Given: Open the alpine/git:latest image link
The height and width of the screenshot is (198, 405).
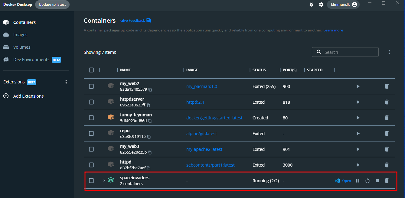Looking at the screenshot, I should tap(201, 134).
